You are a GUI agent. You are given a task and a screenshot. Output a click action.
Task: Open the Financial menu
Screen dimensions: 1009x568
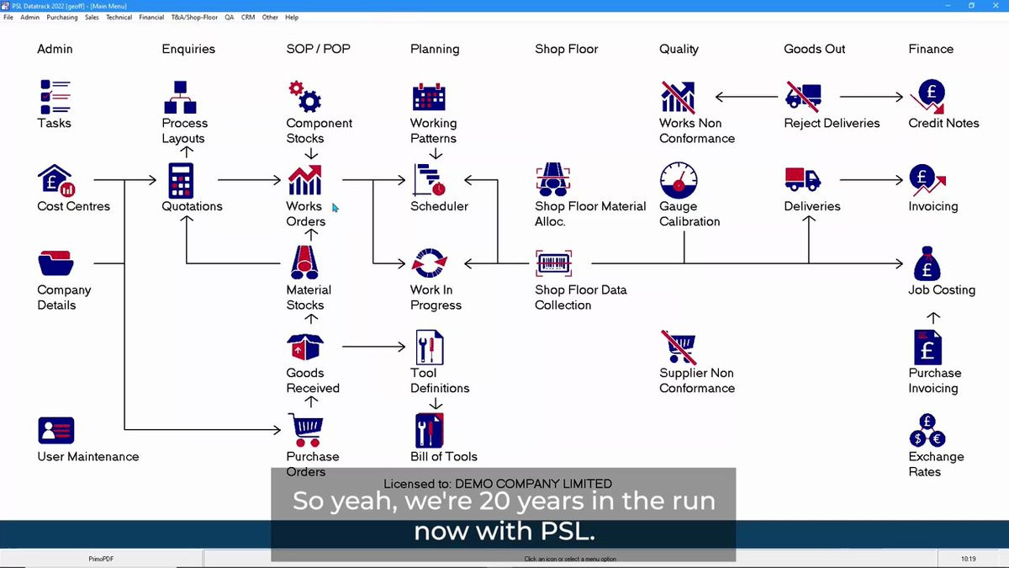coord(151,17)
